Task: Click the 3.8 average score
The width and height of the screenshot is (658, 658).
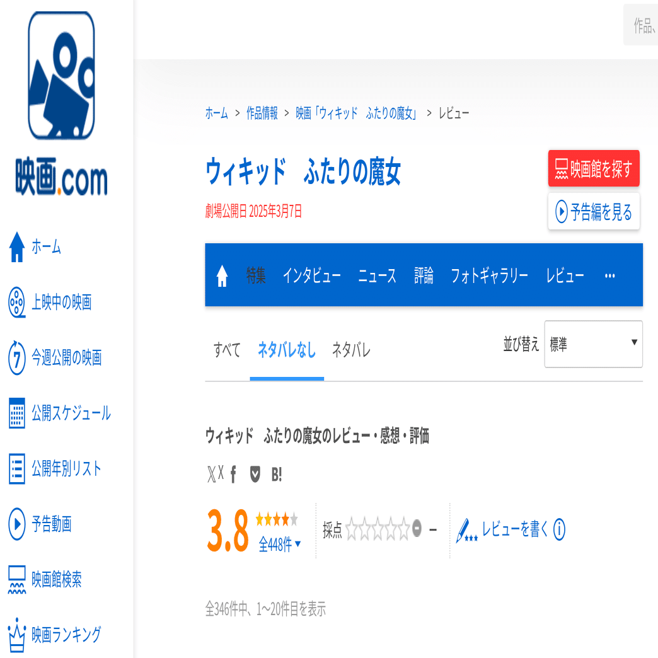Action: (x=228, y=531)
